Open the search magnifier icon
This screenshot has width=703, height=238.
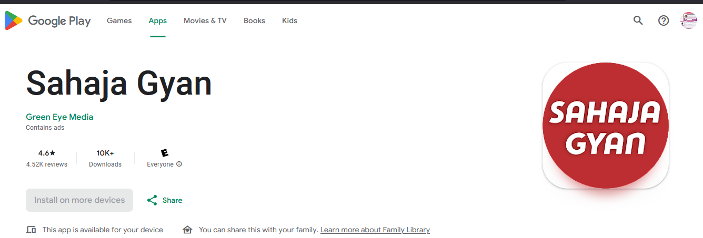coord(638,20)
